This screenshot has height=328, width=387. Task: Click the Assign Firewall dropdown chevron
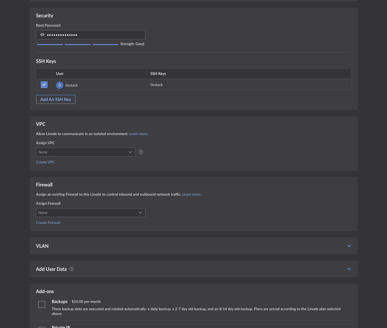[140, 213]
